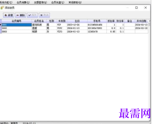Click the greyed 取消 (cancel) button
The height and width of the screenshot is (124, 157).
click(x=44, y=15)
